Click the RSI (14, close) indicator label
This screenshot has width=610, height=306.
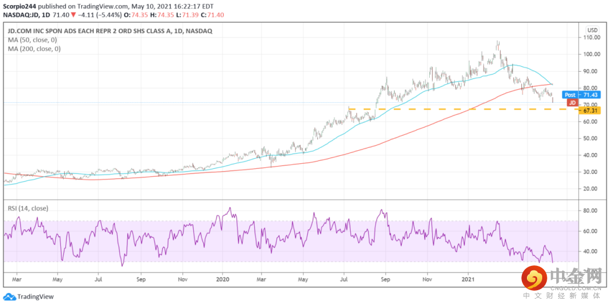click(28, 208)
